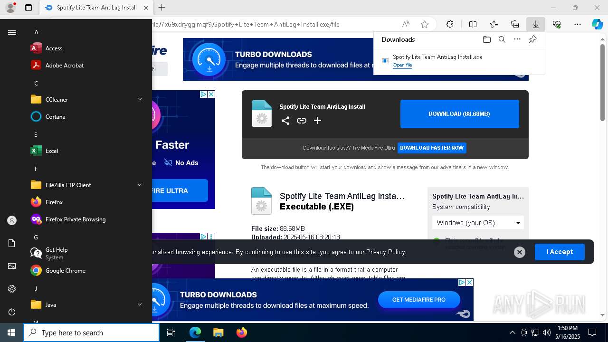
Task: Open File Explorer from the taskbar
Action: tap(218, 332)
